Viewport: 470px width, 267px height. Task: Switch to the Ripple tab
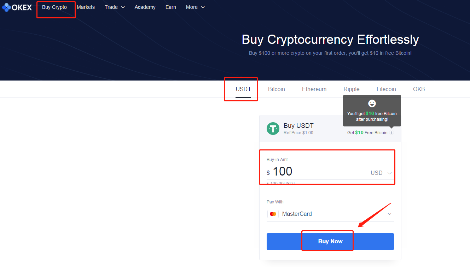click(x=352, y=89)
